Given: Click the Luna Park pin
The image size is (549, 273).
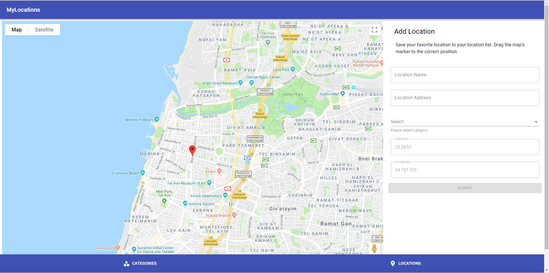Looking at the screenshot, I should point(293,69).
